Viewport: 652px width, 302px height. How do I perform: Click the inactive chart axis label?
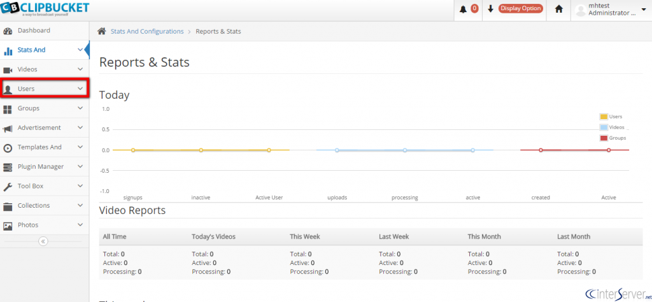(201, 198)
